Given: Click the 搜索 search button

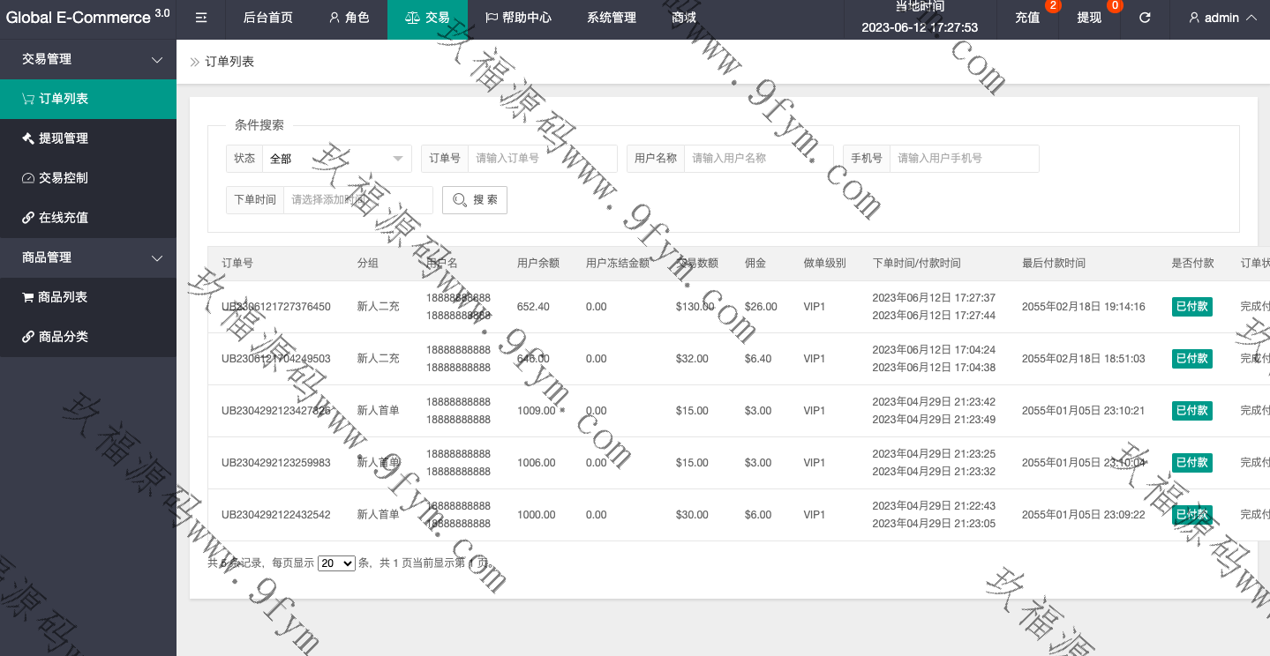Looking at the screenshot, I should [475, 200].
